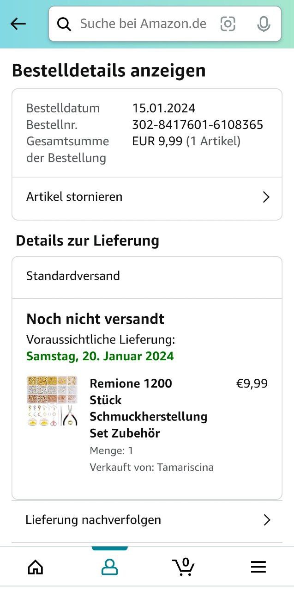Open Artikel stornieren option
Viewport: 294px width, 592px height.
74,197
